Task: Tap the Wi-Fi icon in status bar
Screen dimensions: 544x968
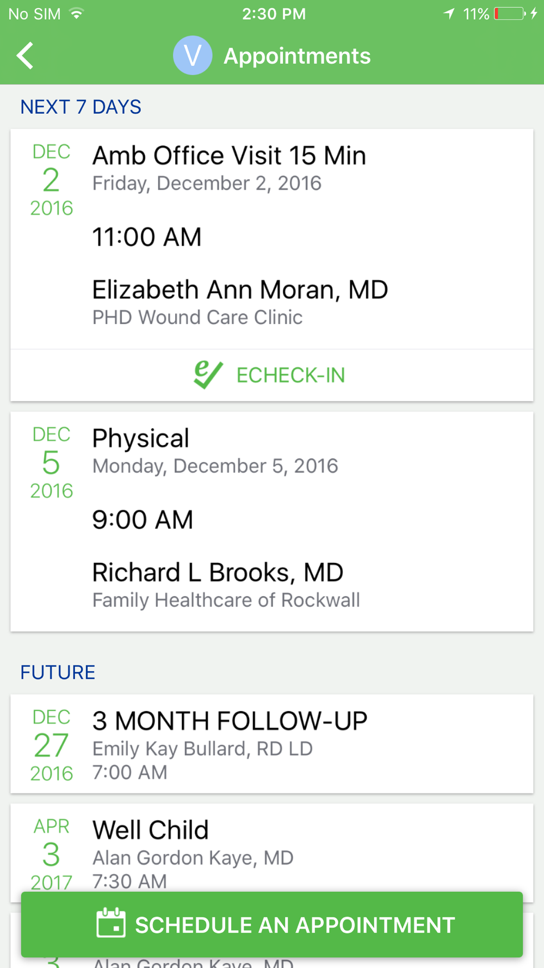Action: (77, 13)
